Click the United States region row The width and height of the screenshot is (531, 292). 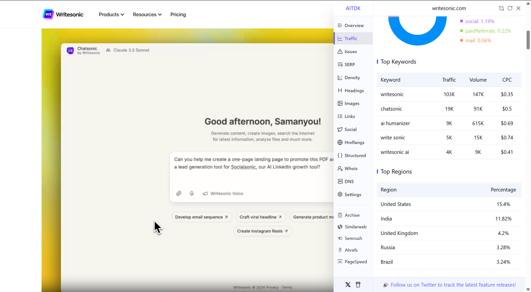tap(449, 204)
